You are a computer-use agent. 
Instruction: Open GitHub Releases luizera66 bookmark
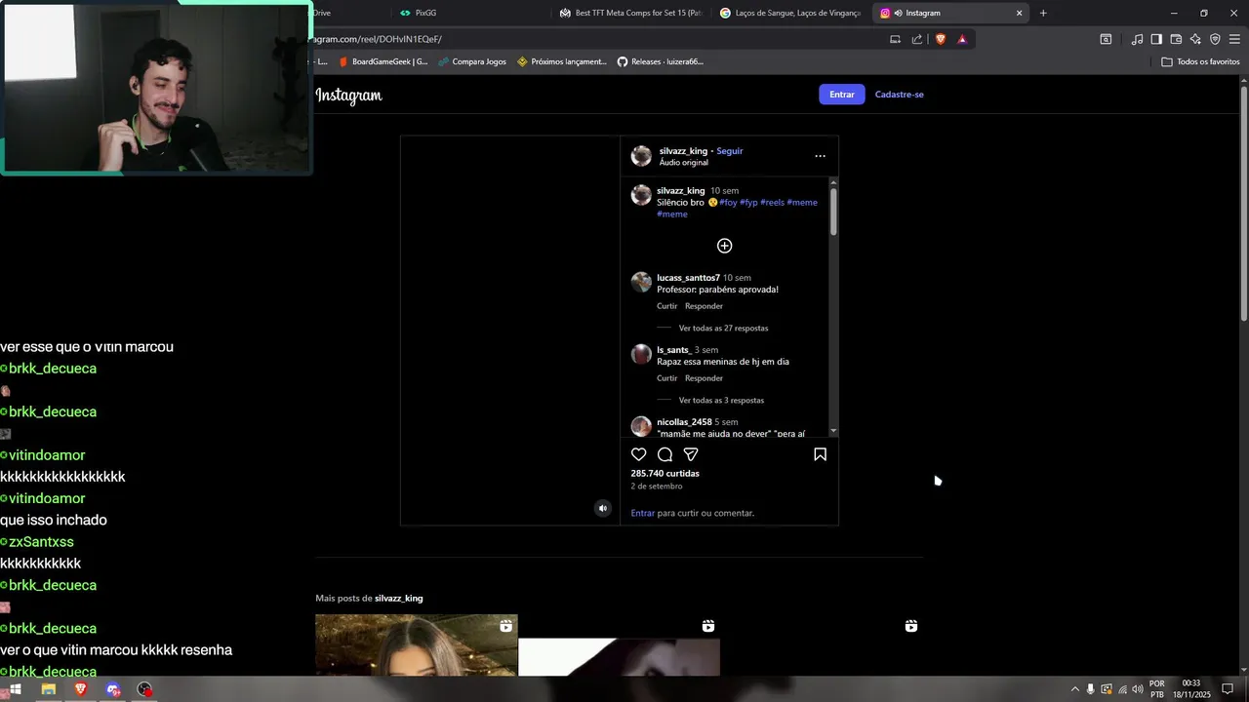tap(660, 61)
